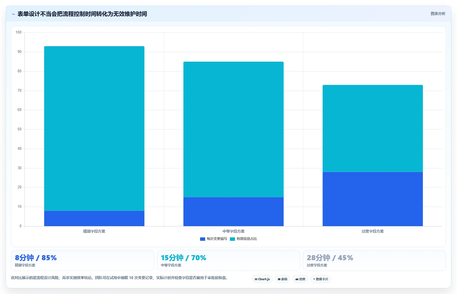Click the y-axis value 50

click(x=19, y=129)
